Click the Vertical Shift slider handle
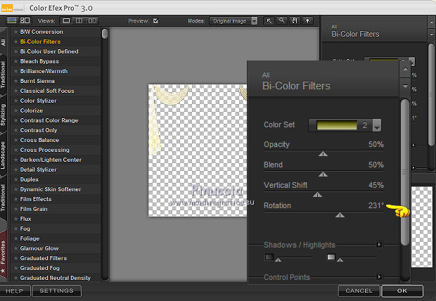The height and width of the screenshot is (301, 436). click(317, 195)
